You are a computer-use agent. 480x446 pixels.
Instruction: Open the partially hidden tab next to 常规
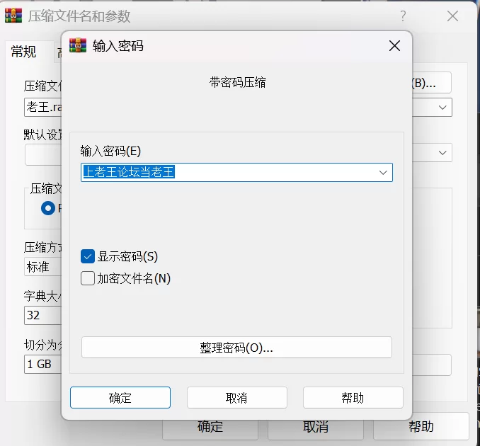point(59,52)
